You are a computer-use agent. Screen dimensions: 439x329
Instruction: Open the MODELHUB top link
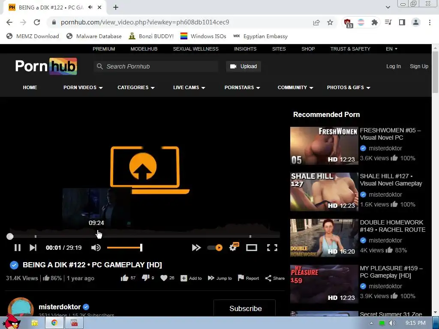pos(144,49)
